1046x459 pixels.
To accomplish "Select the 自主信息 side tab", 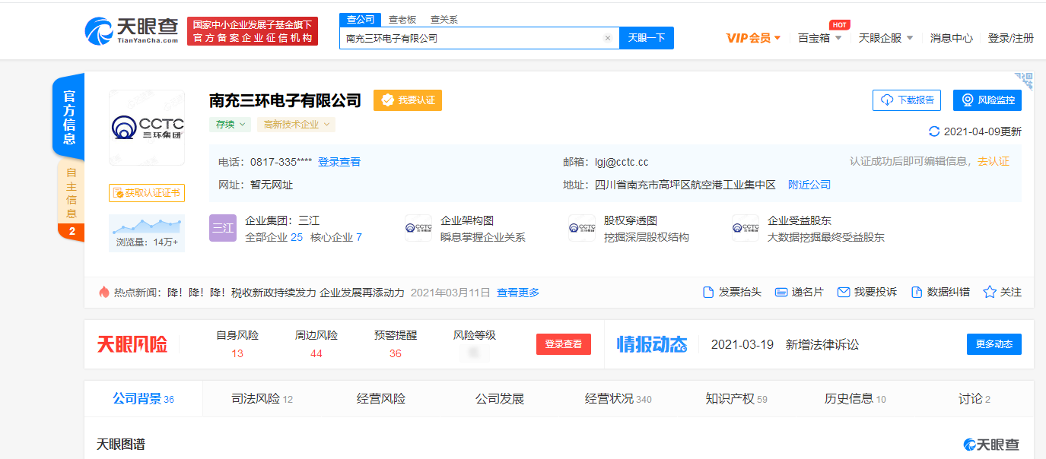I will [71, 194].
